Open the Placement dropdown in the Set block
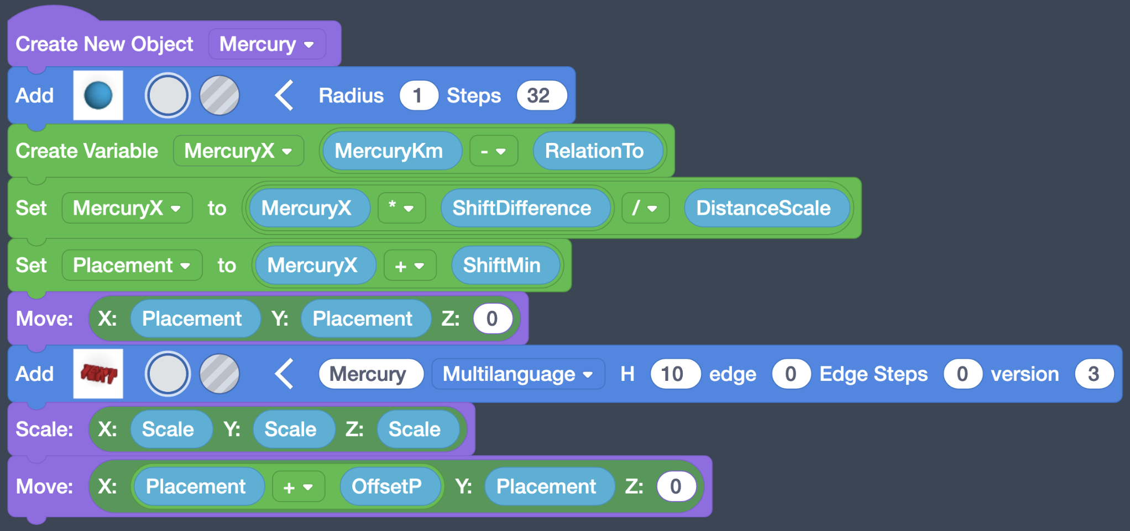 (x=132, y=265)
